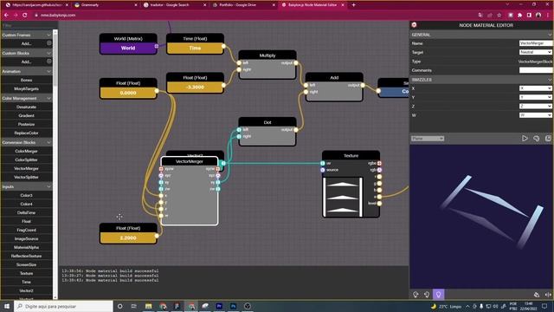
Task: Open Windows Task View from the taskbar
Action: [134, 306]
